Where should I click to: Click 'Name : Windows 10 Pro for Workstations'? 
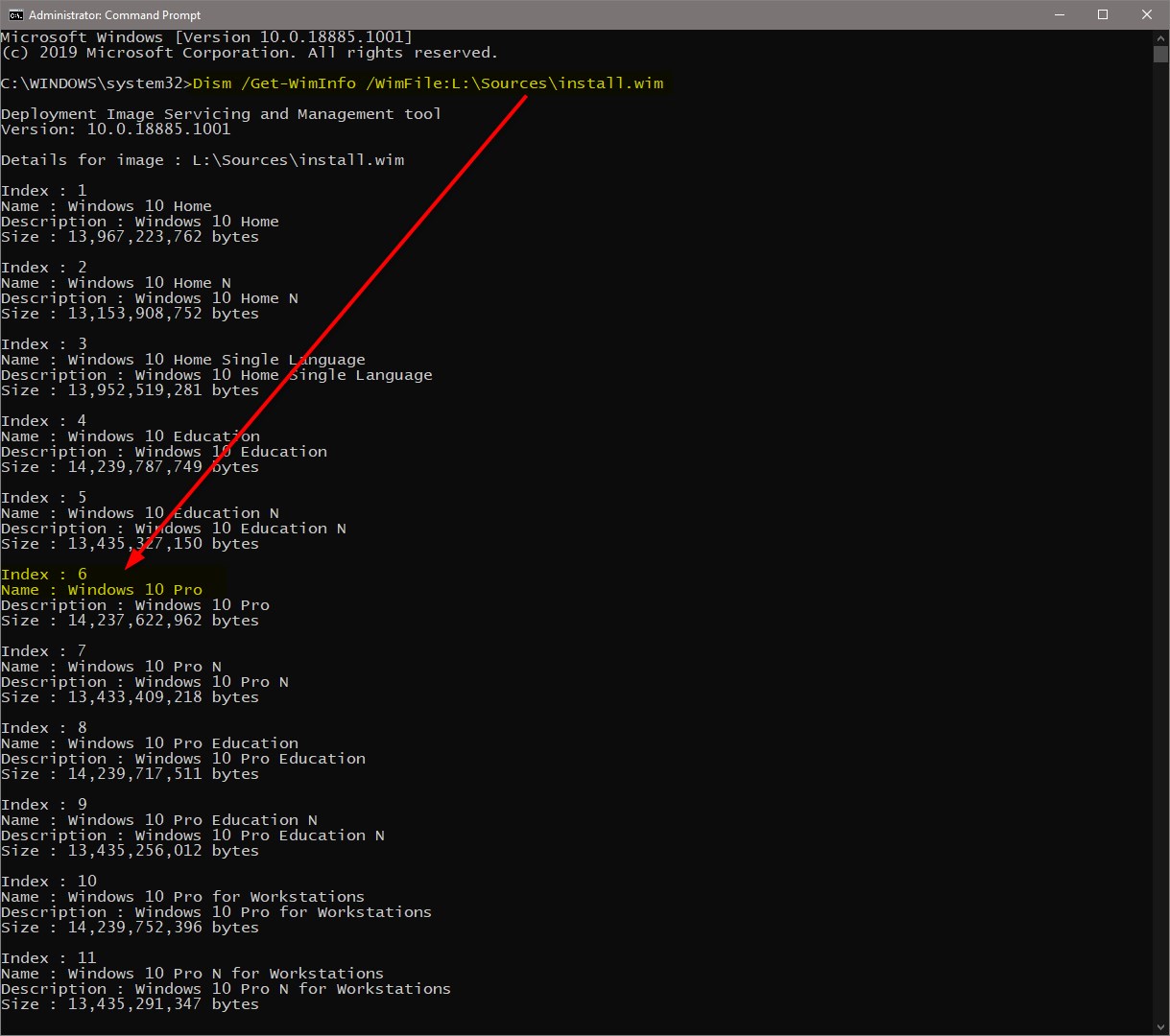pyautogui.click(x=182, y=897)
